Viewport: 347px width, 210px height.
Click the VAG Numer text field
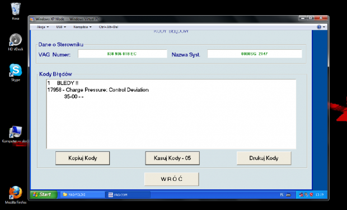[x=123, y=54]
